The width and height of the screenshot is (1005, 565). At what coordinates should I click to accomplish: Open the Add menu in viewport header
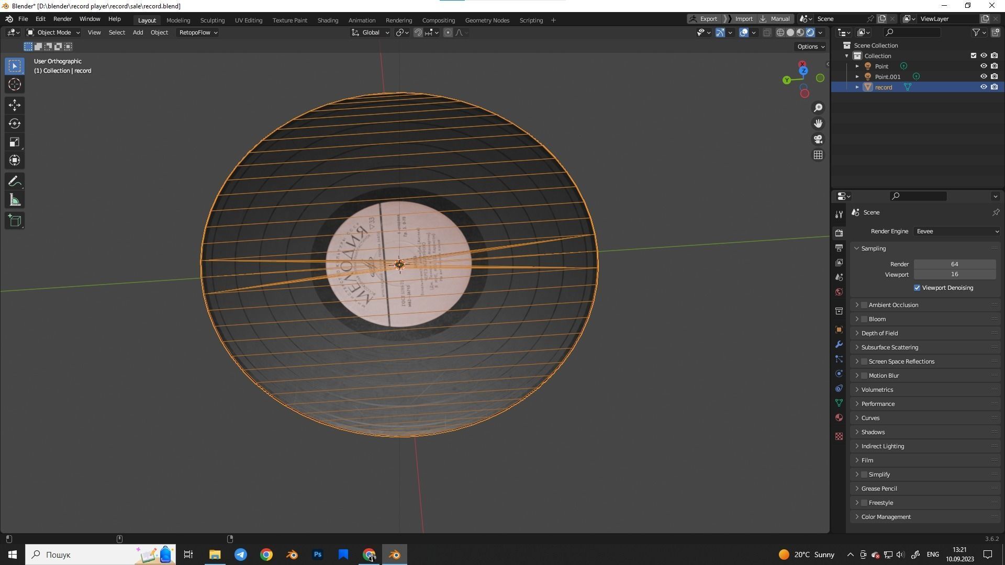138,32
